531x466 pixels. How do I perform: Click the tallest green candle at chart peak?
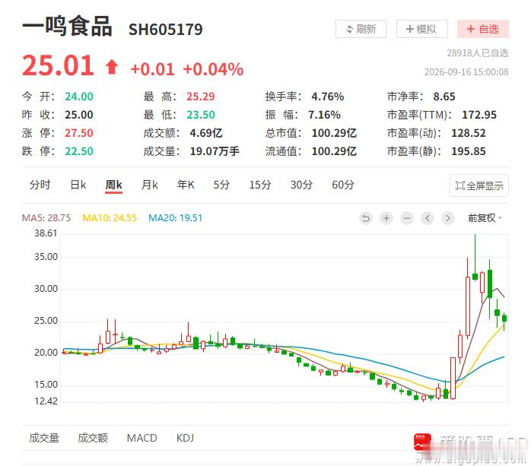click(475, 257)
